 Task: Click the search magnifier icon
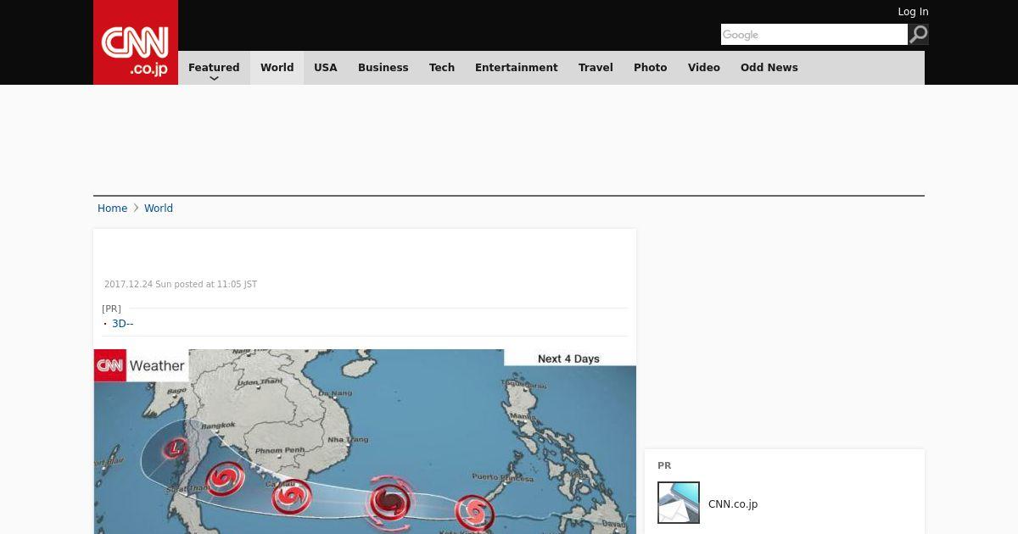point(919,34)
